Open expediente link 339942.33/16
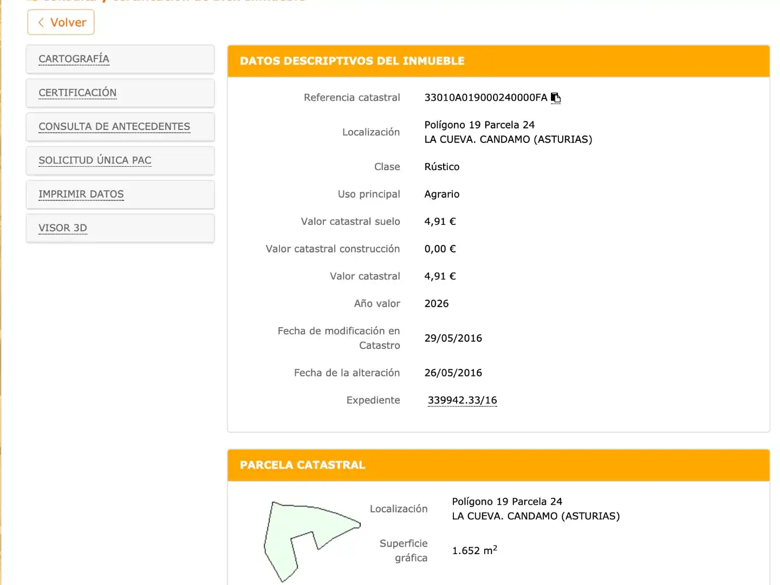Image resolution: width=780 pixels, height=585 pixels. [463, 400]
